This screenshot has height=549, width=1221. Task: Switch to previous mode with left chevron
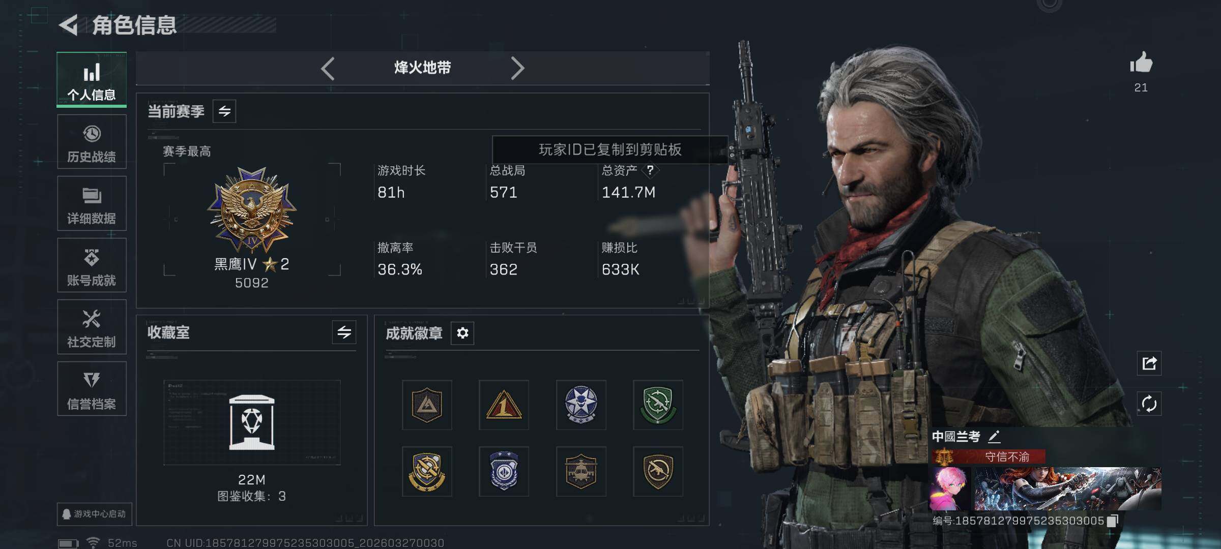pos(328,68)
